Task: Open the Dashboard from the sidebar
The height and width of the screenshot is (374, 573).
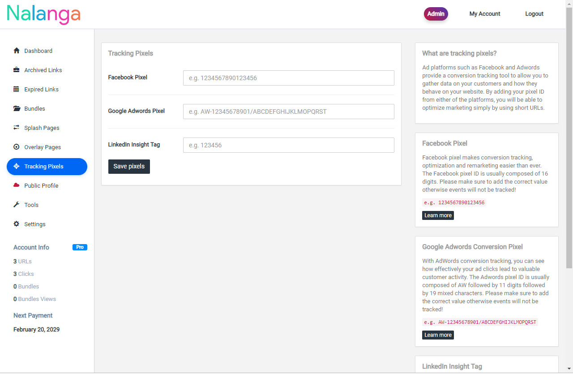Action: 38,51
